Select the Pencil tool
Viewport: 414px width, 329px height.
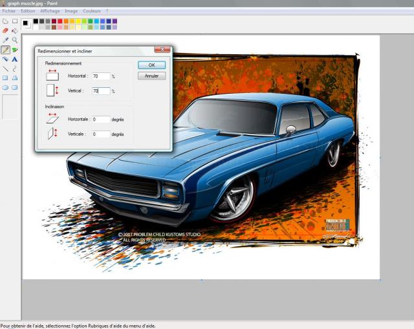(x=5, y=50)
